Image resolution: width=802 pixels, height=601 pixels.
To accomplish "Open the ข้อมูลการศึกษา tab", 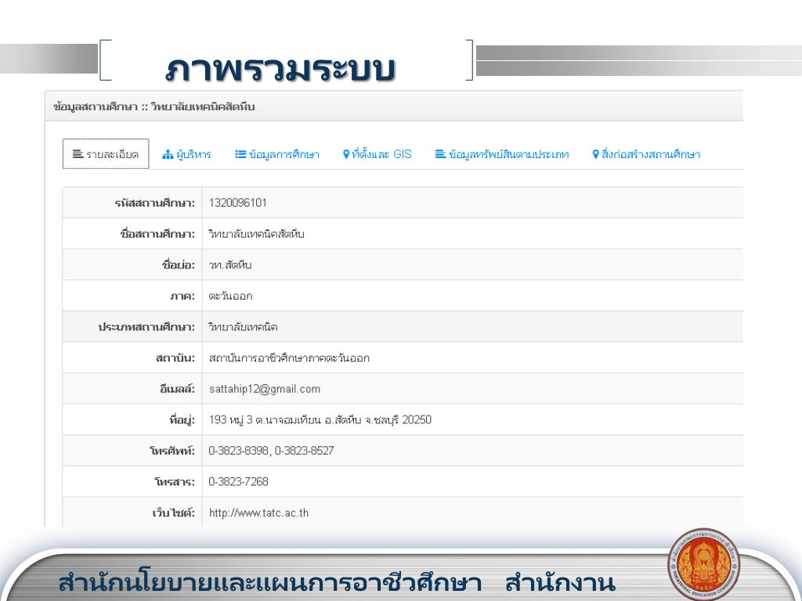I will click(277, 154).
